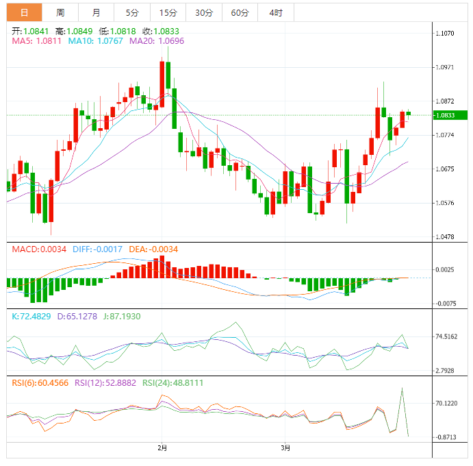Click the 2月 marker on time axis
The image size is (473, 466).
click(162, 448)
